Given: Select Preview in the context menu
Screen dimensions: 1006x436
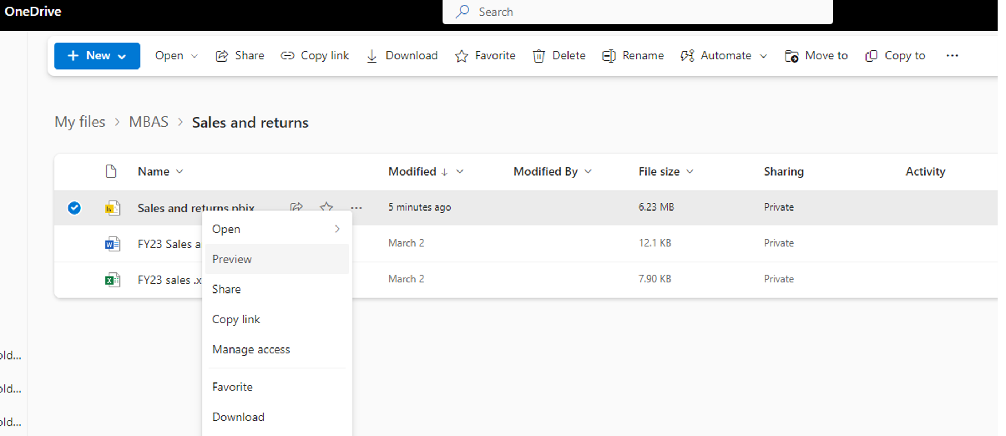Looking at the screenshot, I should 232,259.
